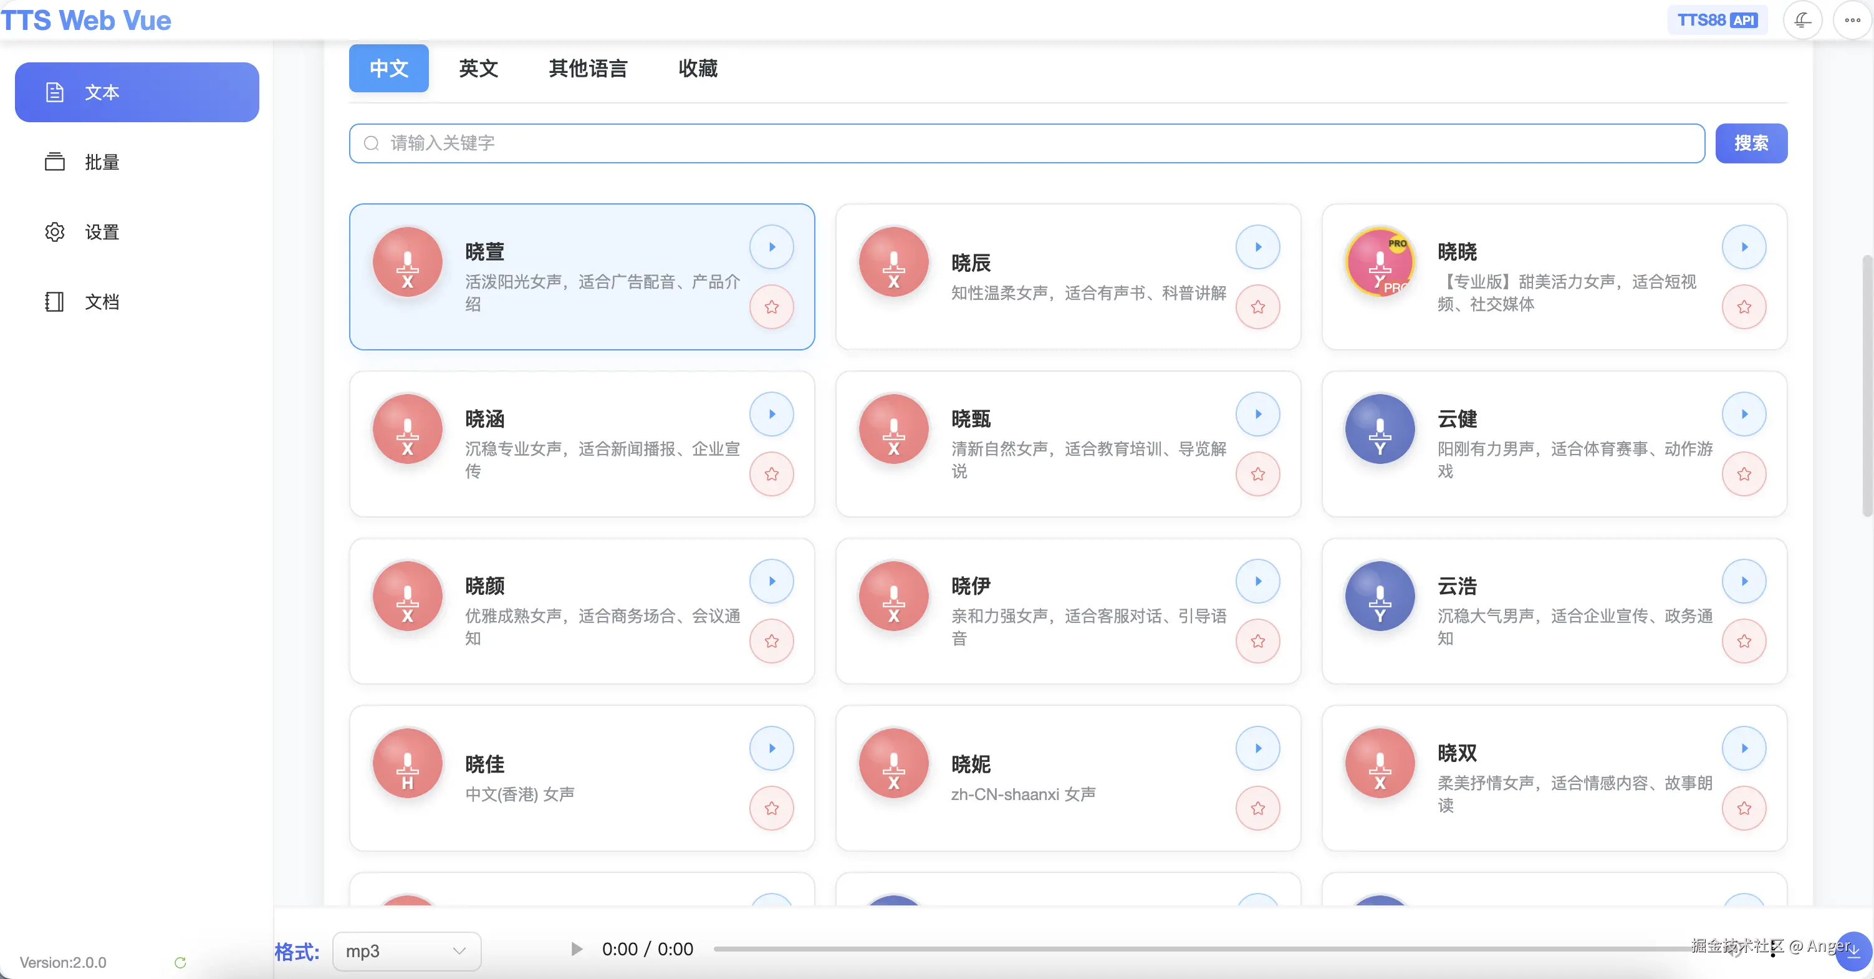1874x979 pixels.
Task: Play the 云浩 voice sample
Action: click(x=1744, y=581)
